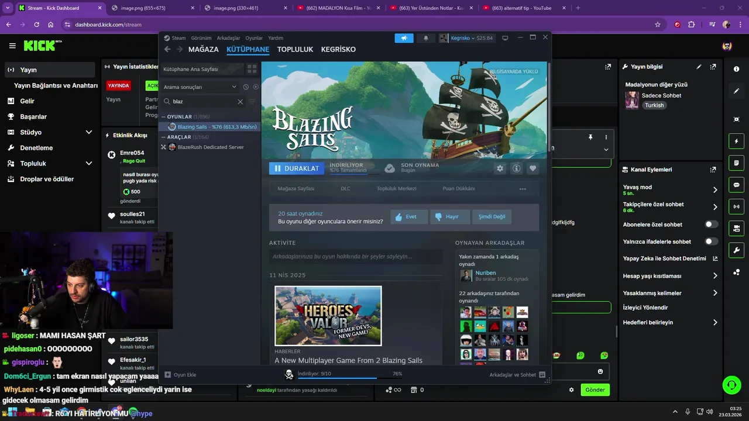749x421 pixels.
Task: Click the ready-to-play filter icon in Steam
Action: [256, 87]
